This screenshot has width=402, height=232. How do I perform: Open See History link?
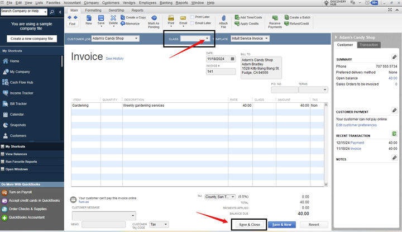(114, 59)
